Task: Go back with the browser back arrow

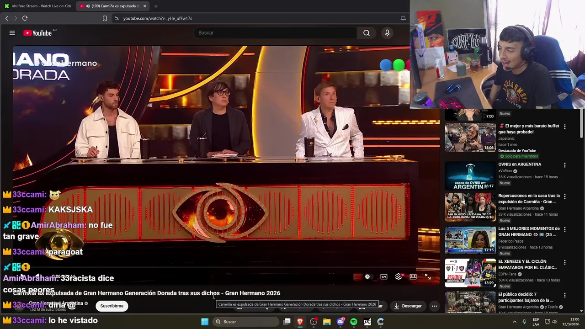Action: point(7,18)
